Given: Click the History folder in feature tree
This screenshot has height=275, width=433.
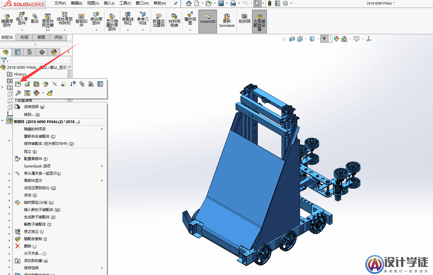Looking at the screenshot, I should [20, 74].
